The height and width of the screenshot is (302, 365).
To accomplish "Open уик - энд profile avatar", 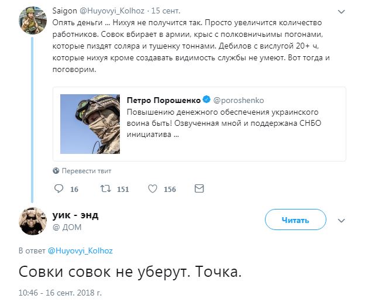I will (x=33, y=221).
